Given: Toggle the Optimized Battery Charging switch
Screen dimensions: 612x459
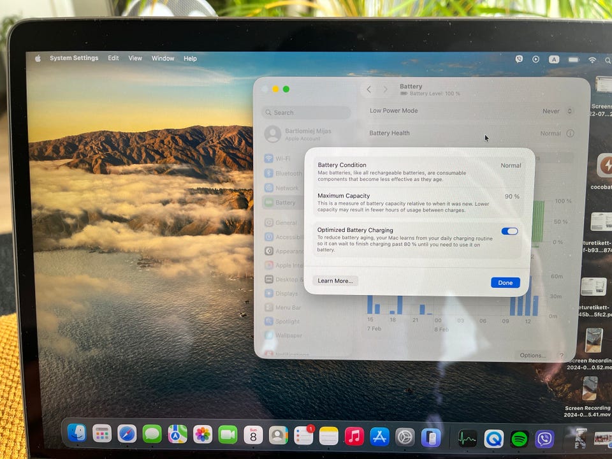Looking at the screenshot, I should tap(509, 231).
